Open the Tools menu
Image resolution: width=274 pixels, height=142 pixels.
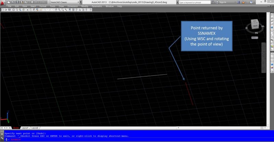pos(53,6)
